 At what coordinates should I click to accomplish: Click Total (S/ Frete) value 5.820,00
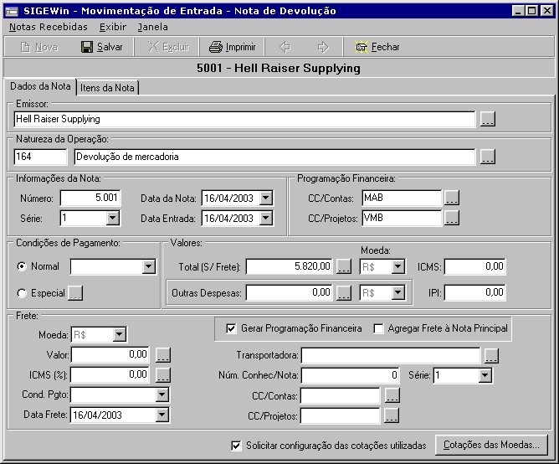click(290, 266)
